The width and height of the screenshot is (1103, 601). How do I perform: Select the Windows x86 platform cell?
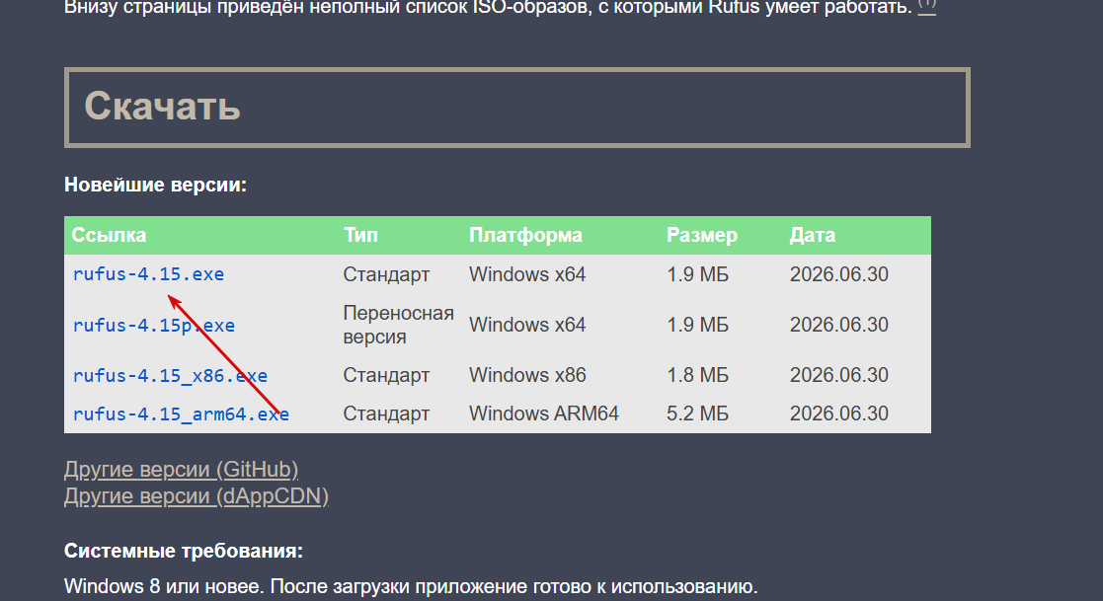(527, 375)
